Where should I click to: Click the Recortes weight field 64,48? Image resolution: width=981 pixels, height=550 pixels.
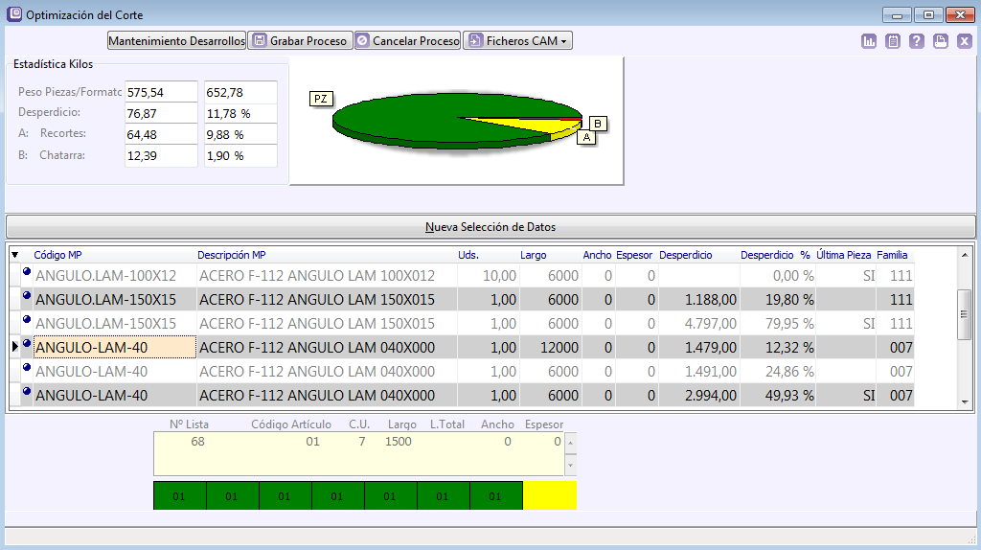tap(160, 134)
